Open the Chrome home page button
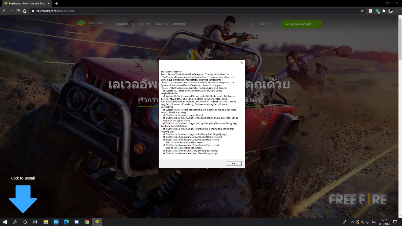Viewport: 402px width, 226px height. click(x=25, y=11)
